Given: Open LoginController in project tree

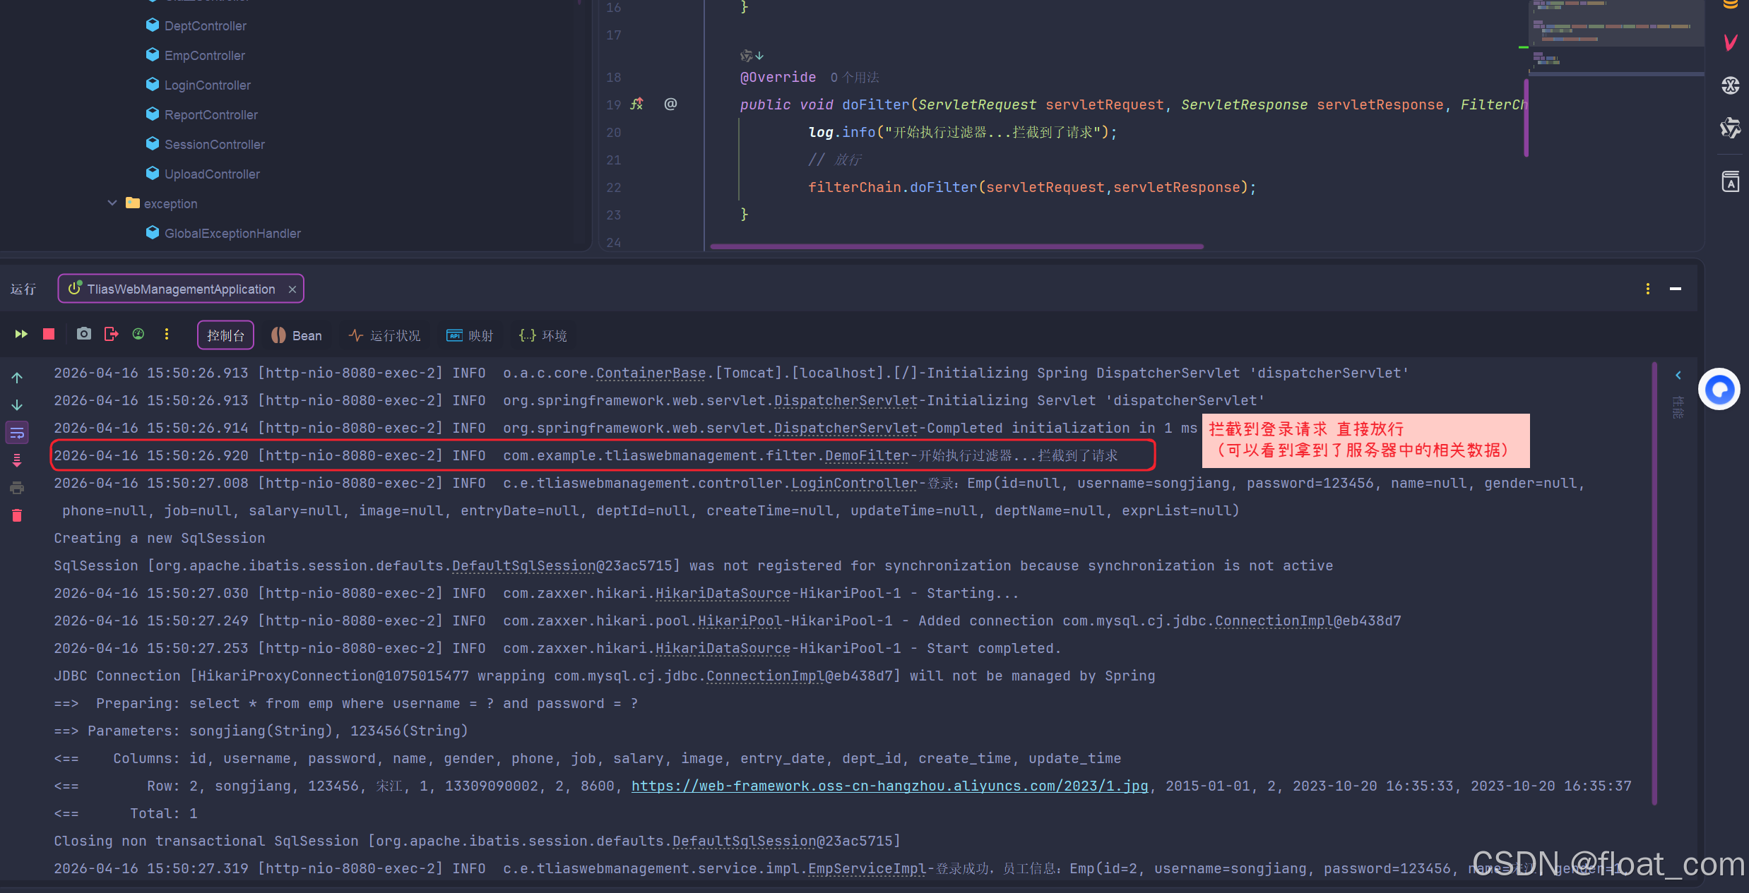Looking at the screenshot, I should 207,85.
